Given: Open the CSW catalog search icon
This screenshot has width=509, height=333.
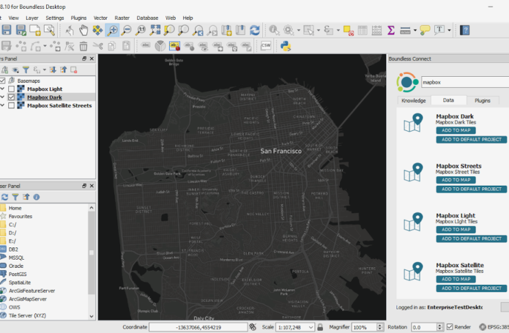Looking at the screenshot, I should click(266, 46).
